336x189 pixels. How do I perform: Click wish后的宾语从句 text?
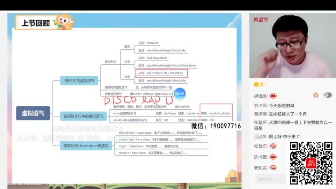[x=125, y=113]
